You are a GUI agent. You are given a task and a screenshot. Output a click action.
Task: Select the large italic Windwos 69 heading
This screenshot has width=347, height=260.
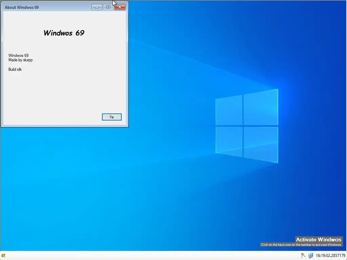(x=64, y=33)
